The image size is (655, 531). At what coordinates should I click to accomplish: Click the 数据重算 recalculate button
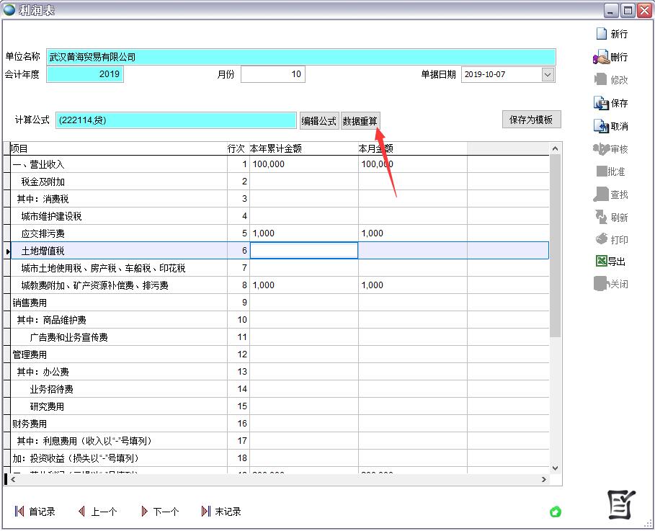[x=360, y=121]
